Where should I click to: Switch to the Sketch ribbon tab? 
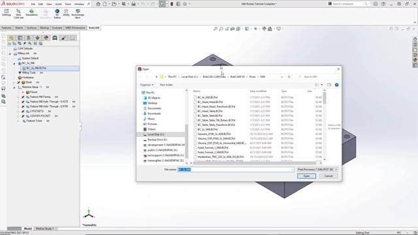19,27
